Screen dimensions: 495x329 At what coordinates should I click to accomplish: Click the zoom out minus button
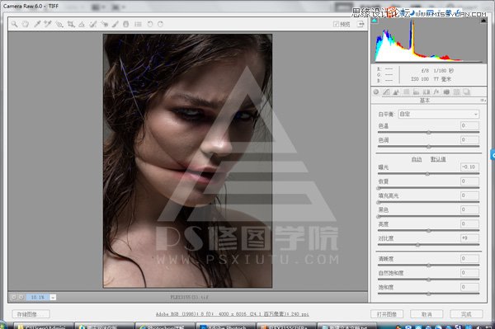[x=13, y=297]
